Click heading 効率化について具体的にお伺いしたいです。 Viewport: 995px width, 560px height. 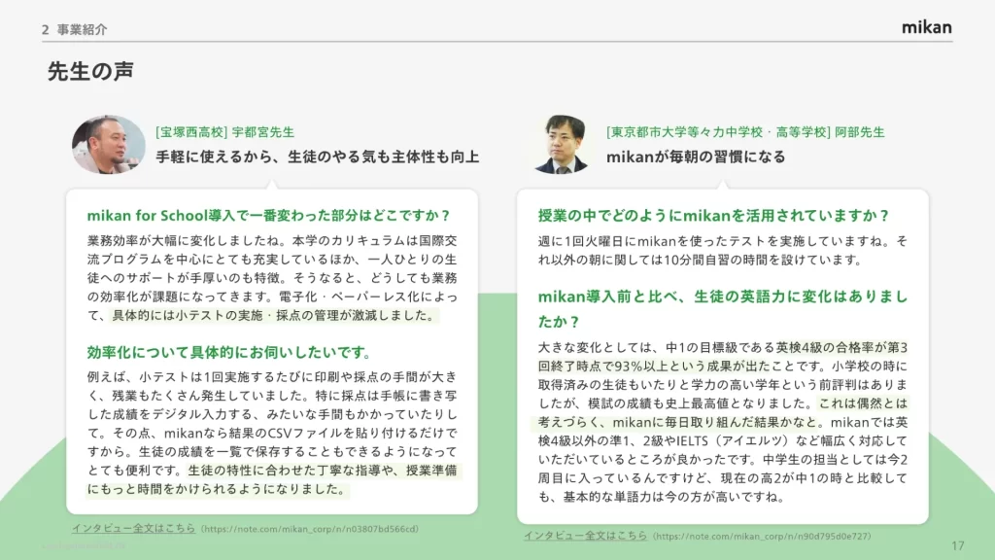tap(229, 352)
